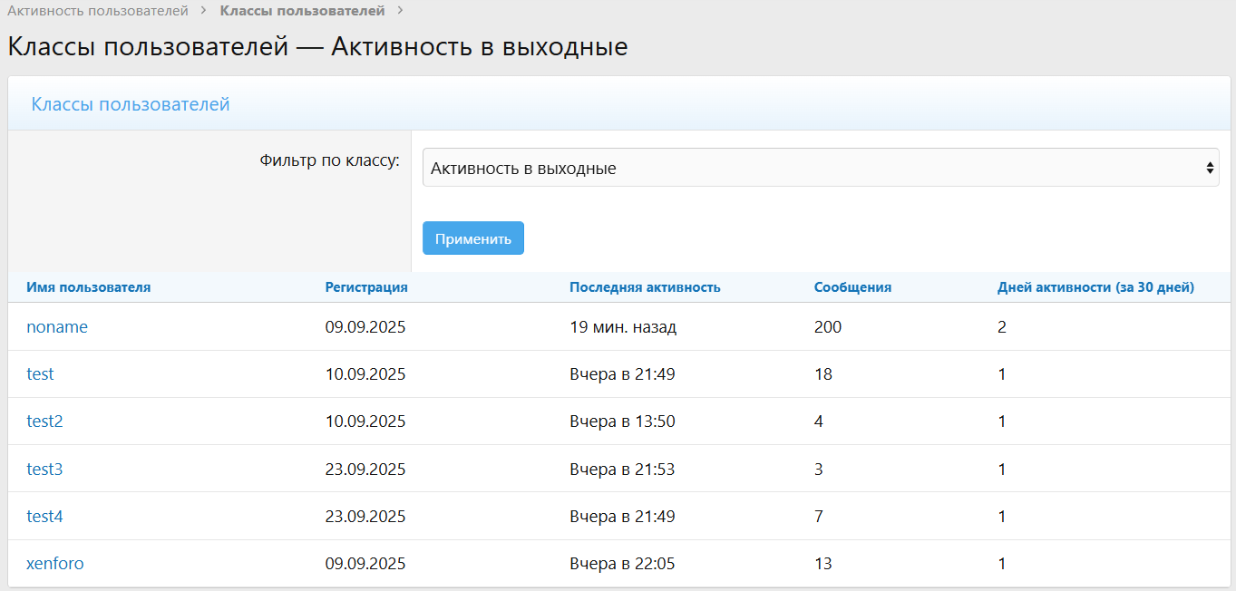
Task: Open user test2 profile
Action: click(x=44, y=421)
